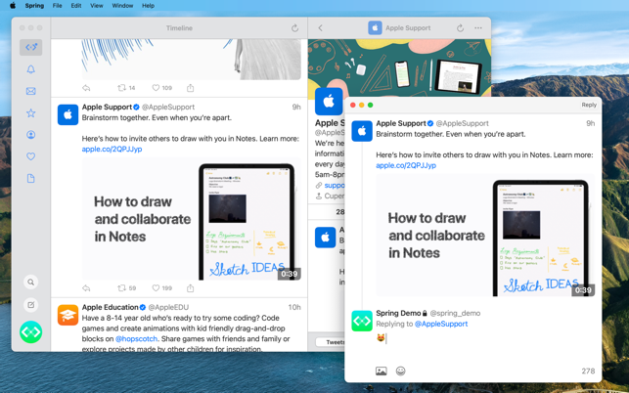Play the Notes video in timeline
This screenshot has height=393, width=629.
(x=192, y=219)
